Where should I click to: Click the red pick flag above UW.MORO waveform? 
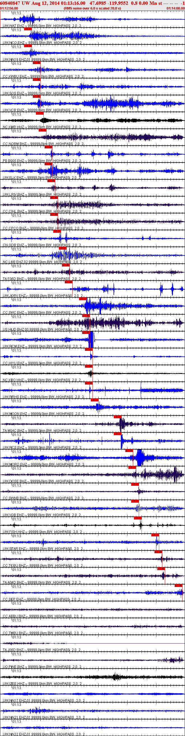129,450
